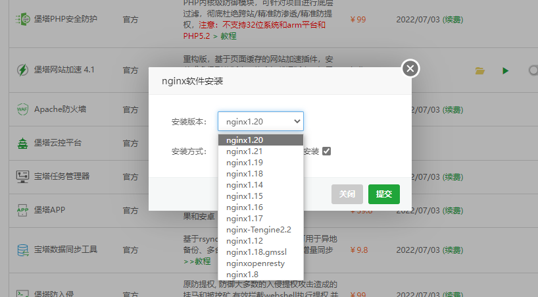Click the 堡塔PHP安全防护 plugin icon
This screenshot has height=297, width=538.
(x=22, y=19)
